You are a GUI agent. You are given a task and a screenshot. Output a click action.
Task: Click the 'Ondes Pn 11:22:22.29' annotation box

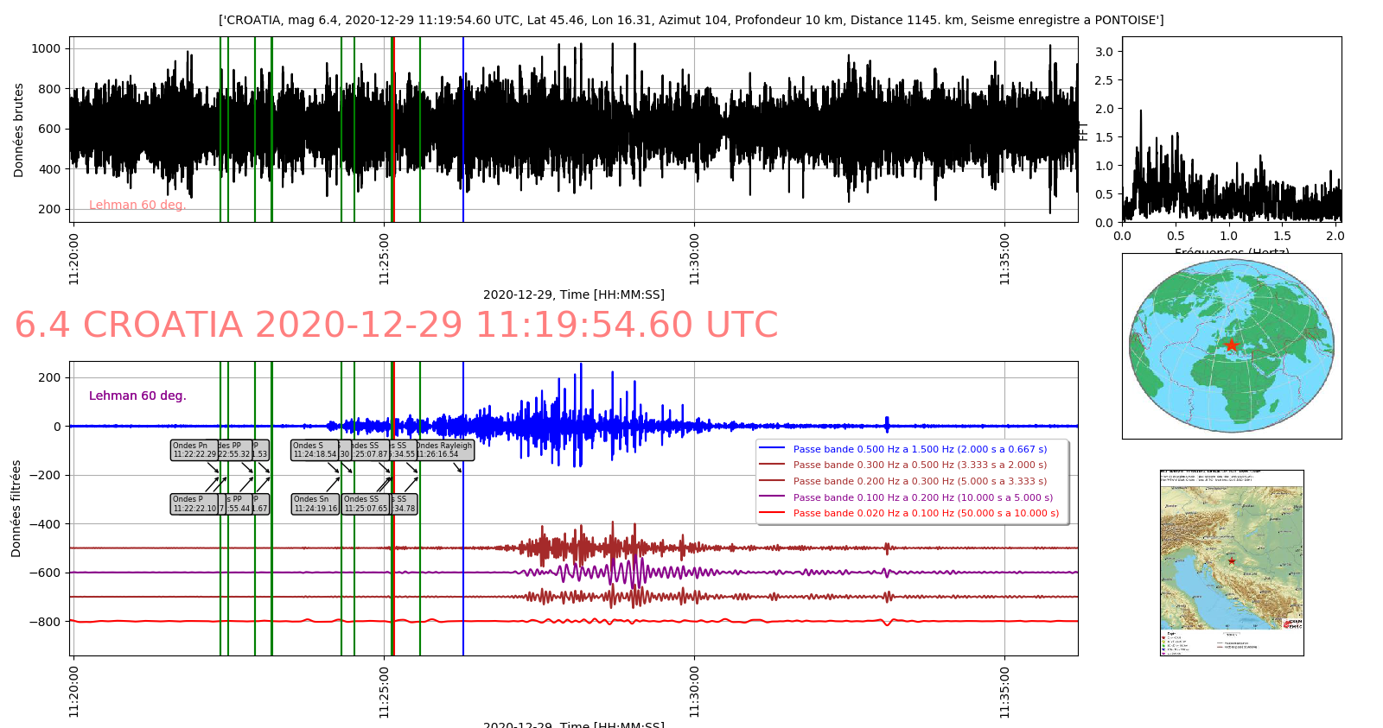[194, 450]
